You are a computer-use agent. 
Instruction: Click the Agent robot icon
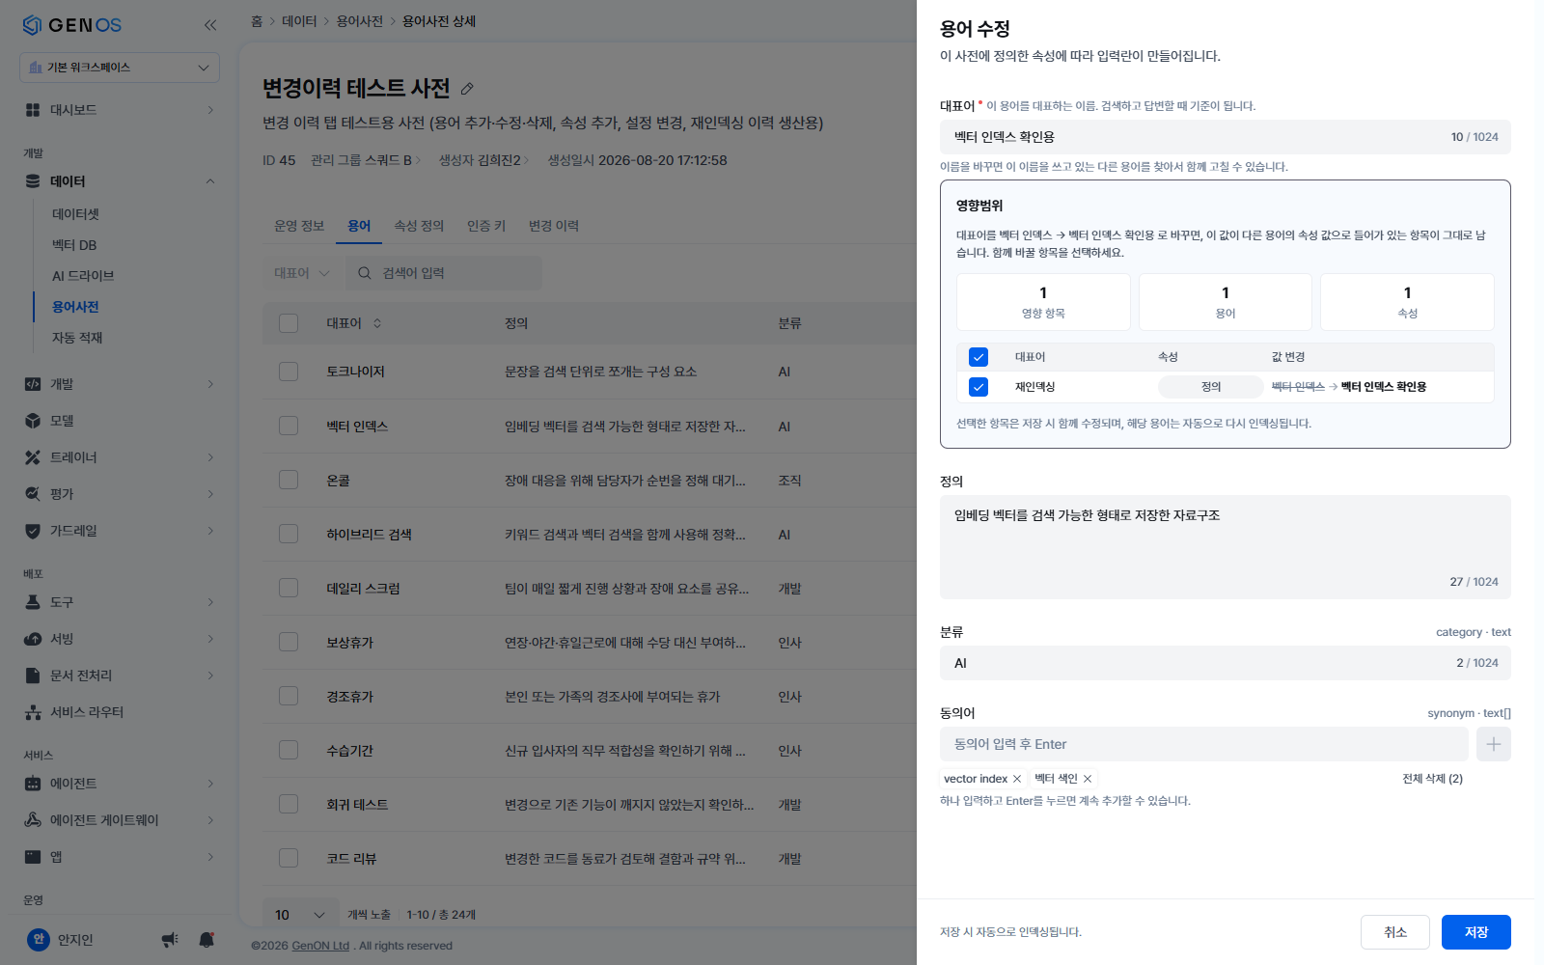click(33, 784)
